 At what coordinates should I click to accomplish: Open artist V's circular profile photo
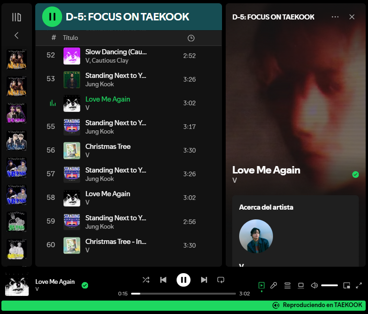pyautogui.click(x=256, y=236)
